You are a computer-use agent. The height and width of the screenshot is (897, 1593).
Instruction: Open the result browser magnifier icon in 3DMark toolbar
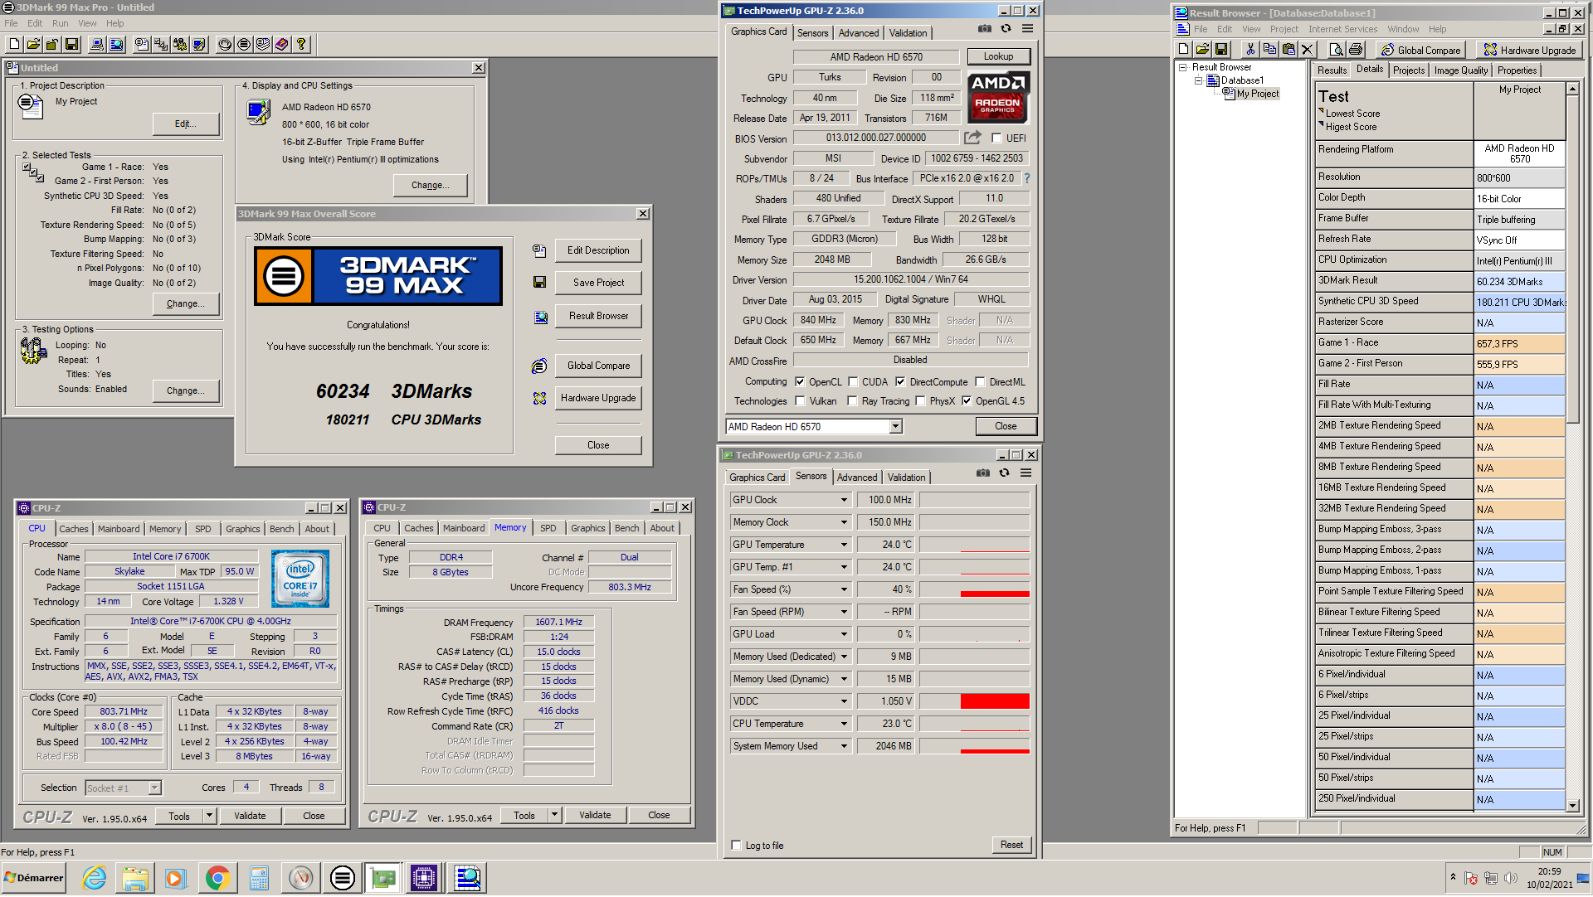[x=116, y=45]
